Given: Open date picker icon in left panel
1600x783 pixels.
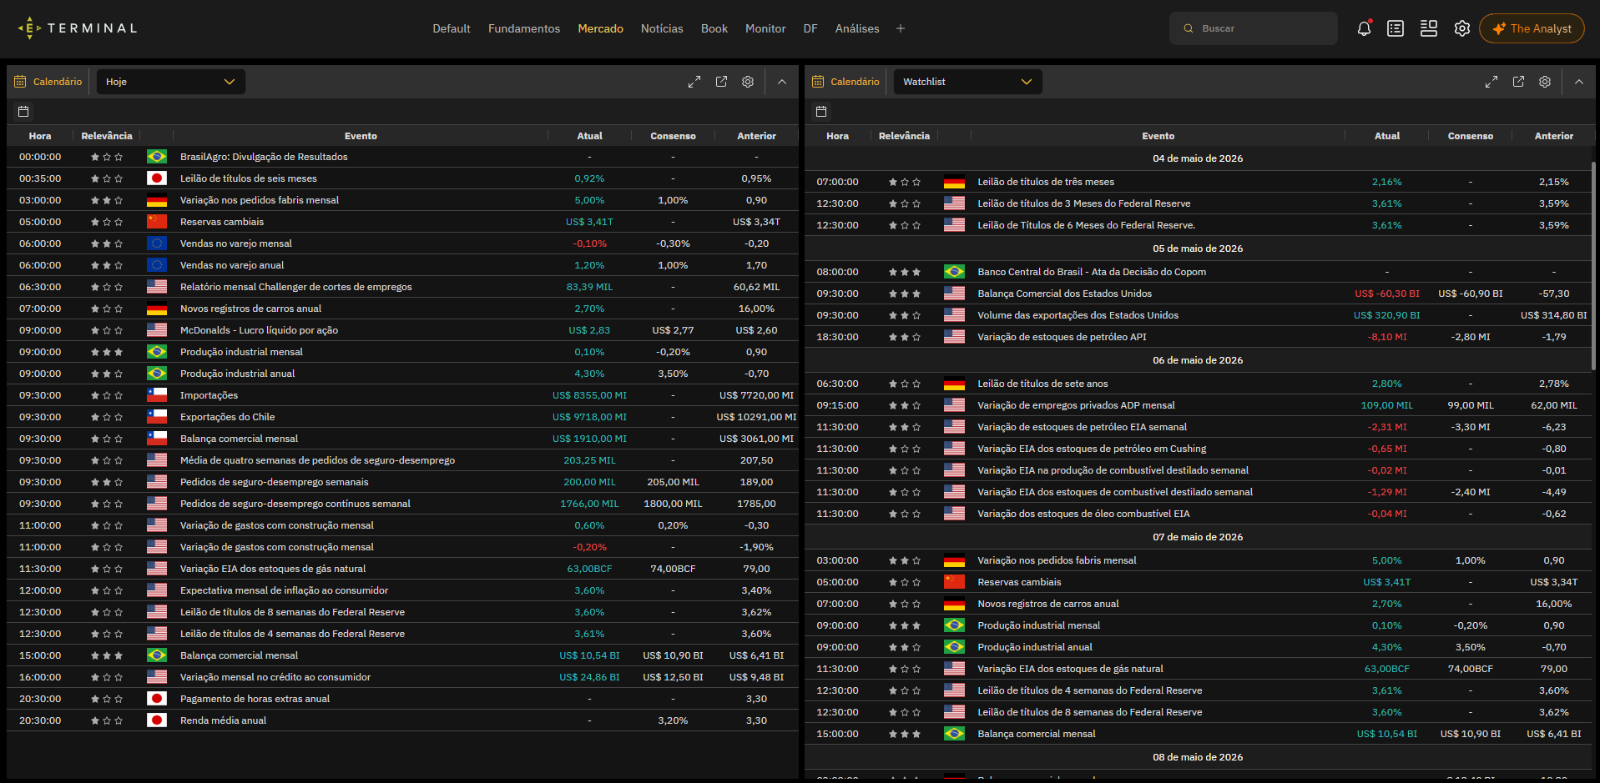Looking at the screenshot, I should click(23, 112).
